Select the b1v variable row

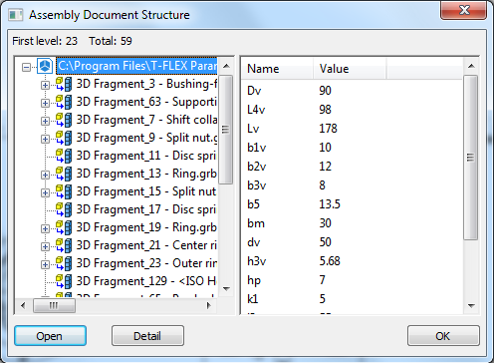click(x=352, y=148)
